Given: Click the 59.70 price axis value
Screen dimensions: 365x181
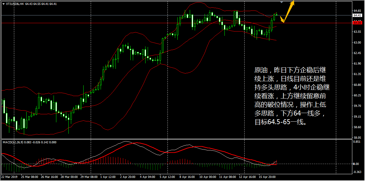Looking at the screenshot, I should point(357,106).
